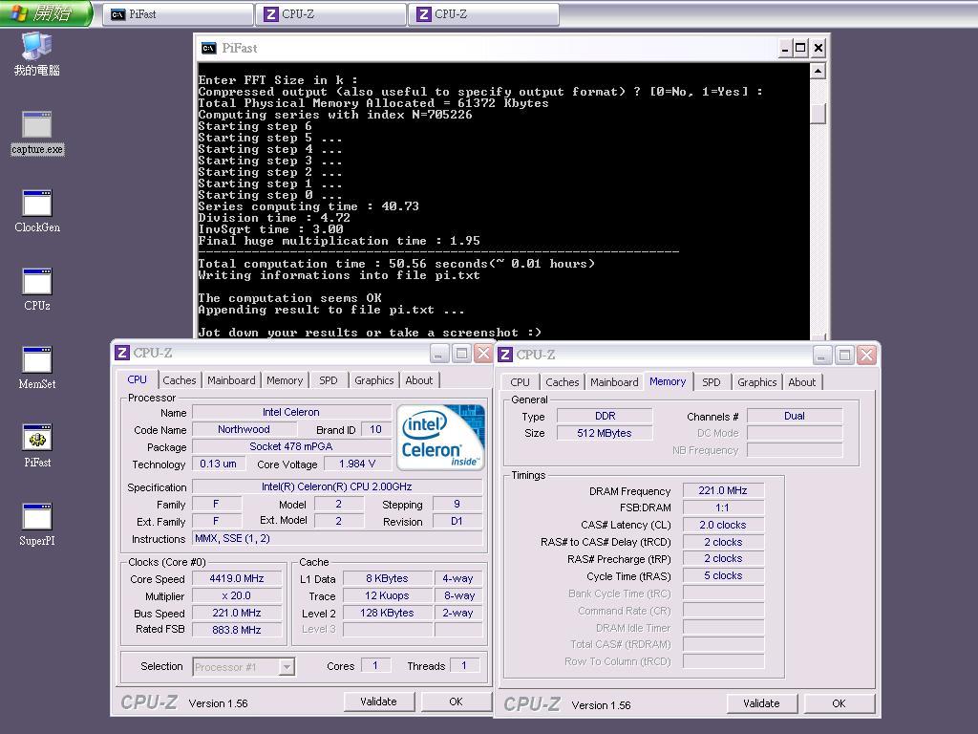Open the My Computer desktop icon
978x734 pixels.
pyautogui.click(x=37, y=54)
